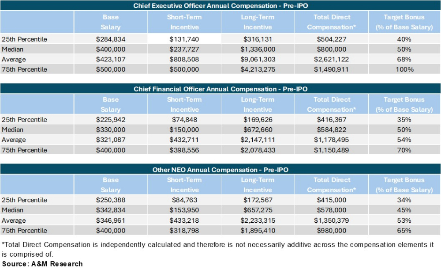441x270 pixels.
Task: Select the Other NEO 75th percentile total $980,000
Action: pyautogui.click(x=332, y=230)
